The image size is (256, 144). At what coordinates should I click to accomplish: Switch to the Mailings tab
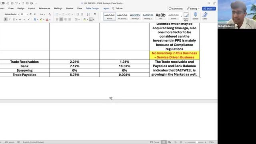(58, 8)
